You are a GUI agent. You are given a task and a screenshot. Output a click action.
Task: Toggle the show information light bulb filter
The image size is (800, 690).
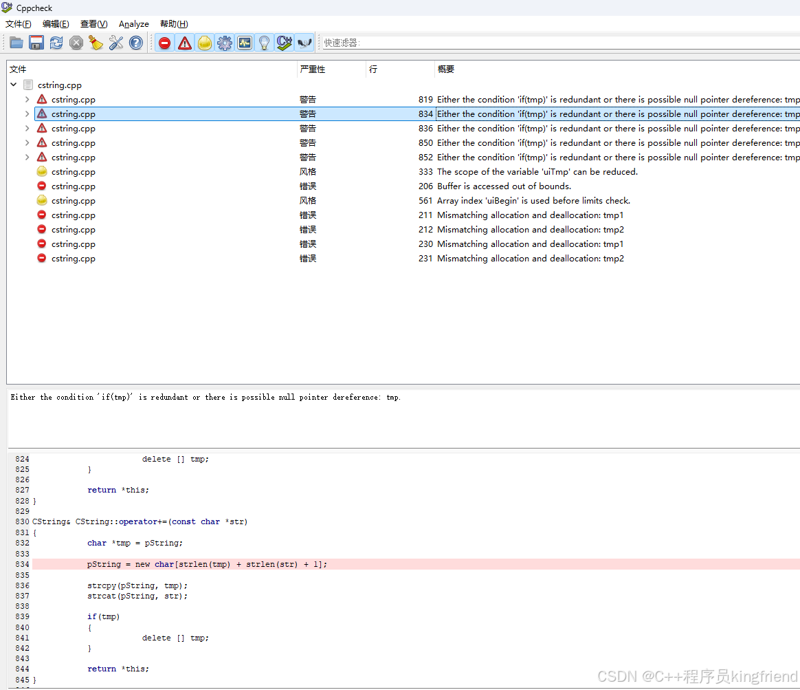click(x=265, y=43)
